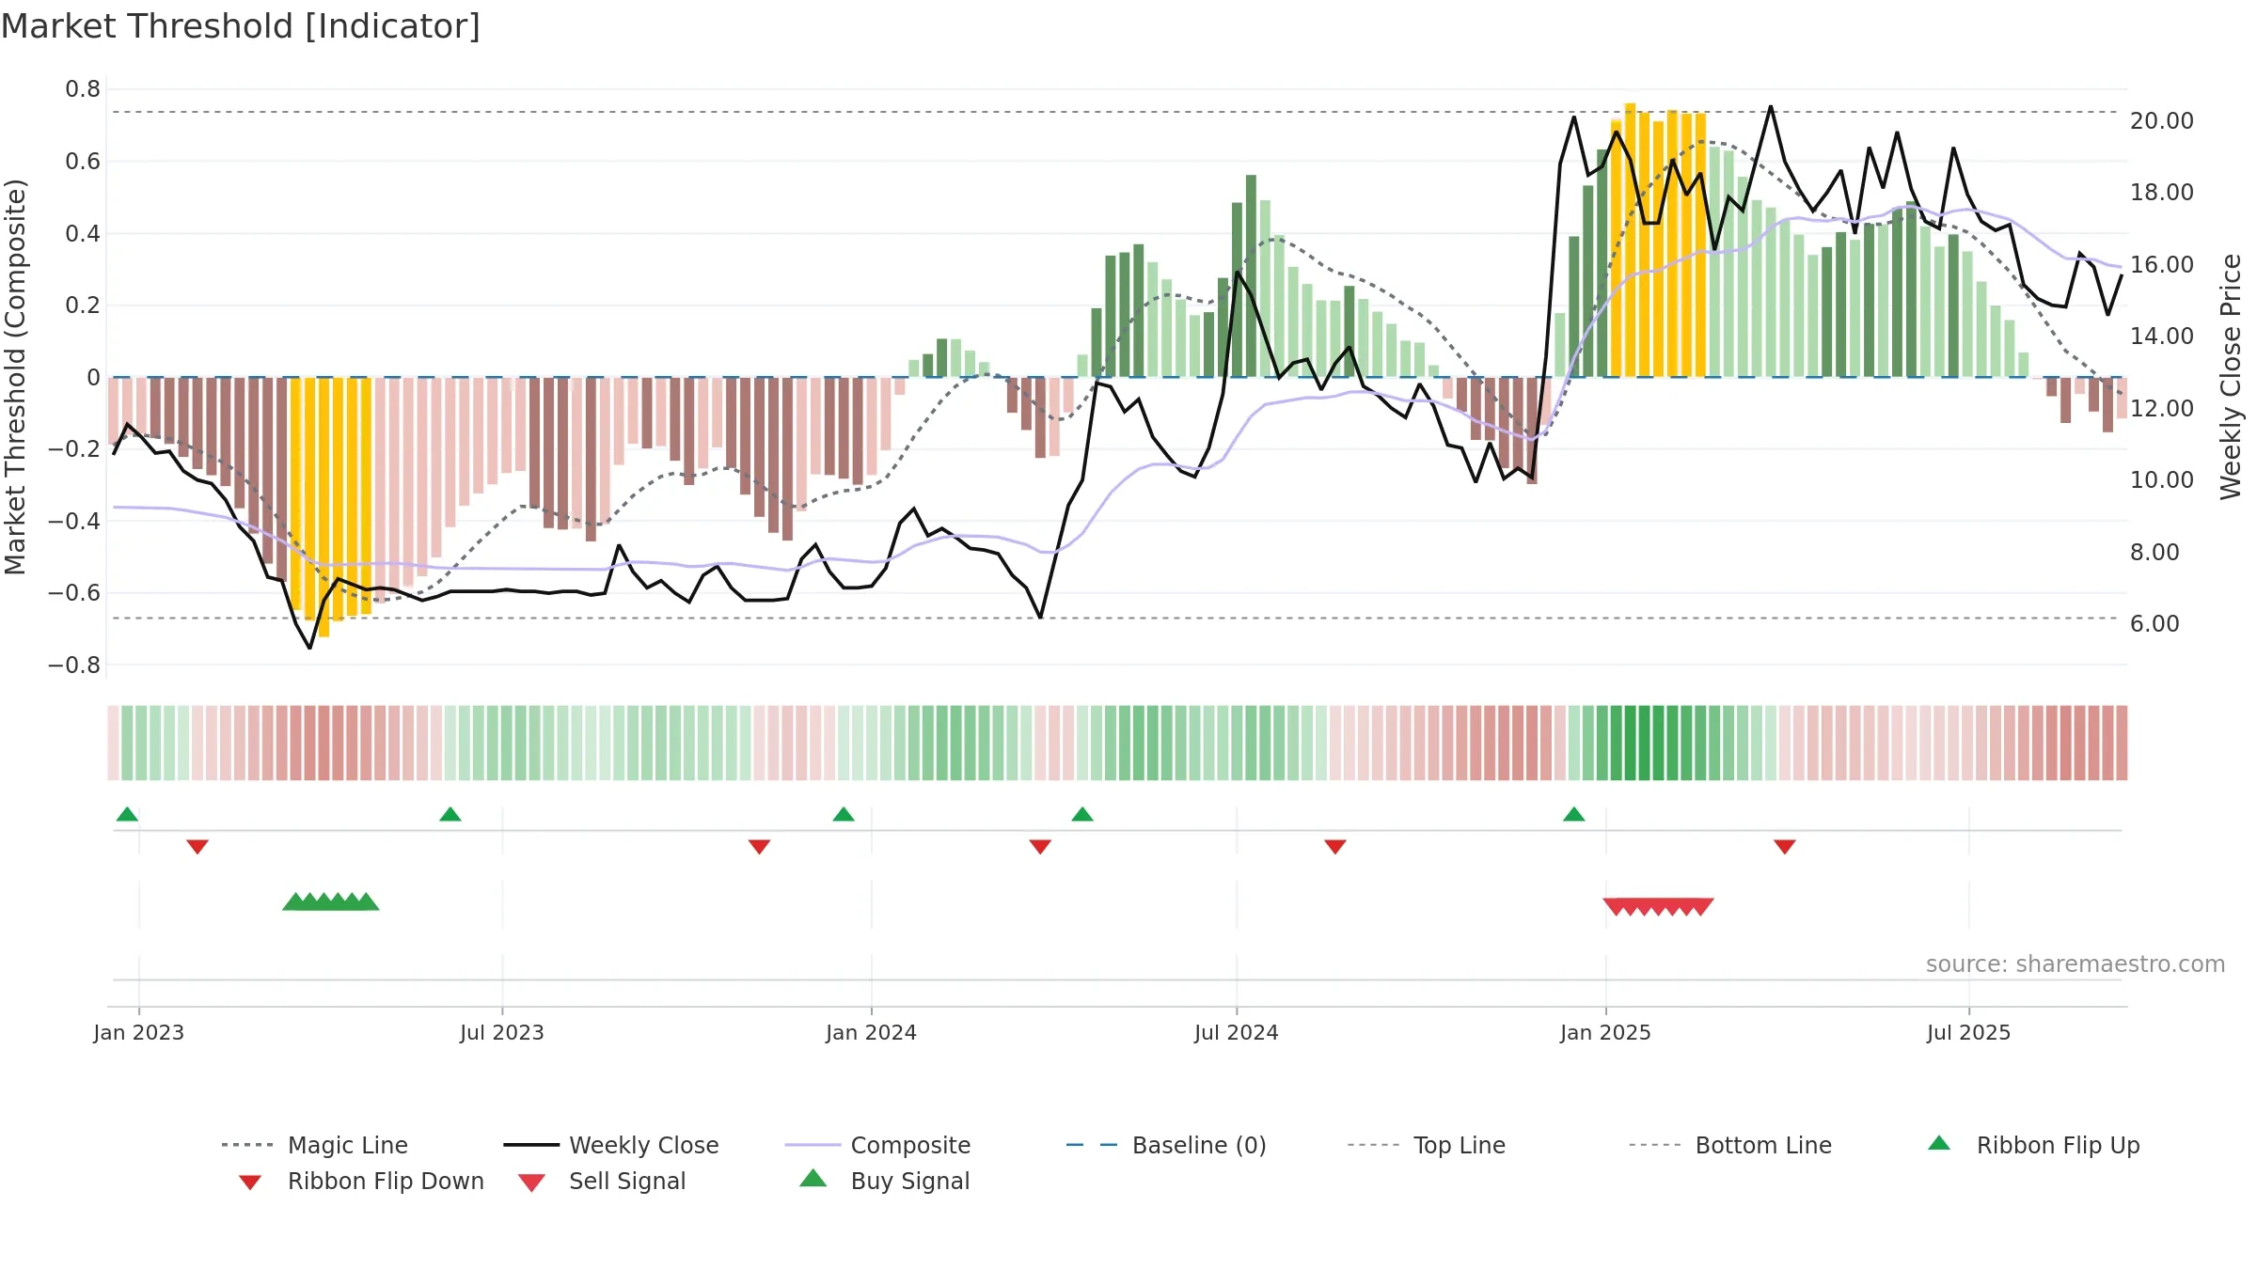Click the red triangle icon beside Ribbon Flip Down
This screenshot has height=1269, width=2257.
tap(250, 1183)
